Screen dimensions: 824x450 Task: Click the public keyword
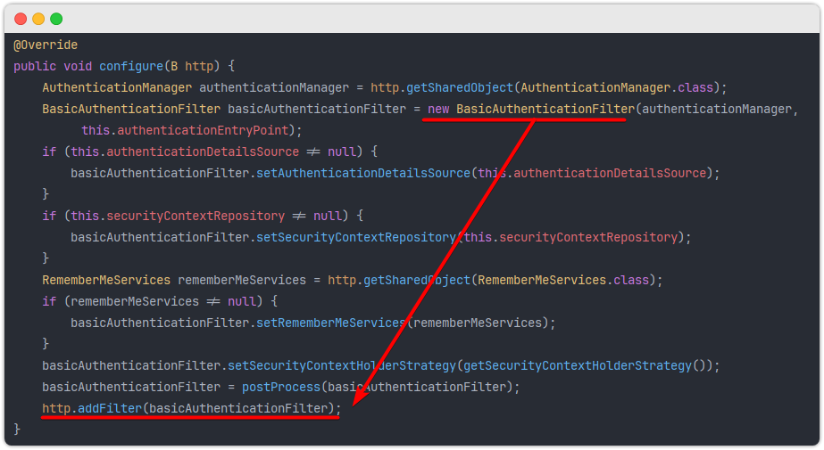35,67
